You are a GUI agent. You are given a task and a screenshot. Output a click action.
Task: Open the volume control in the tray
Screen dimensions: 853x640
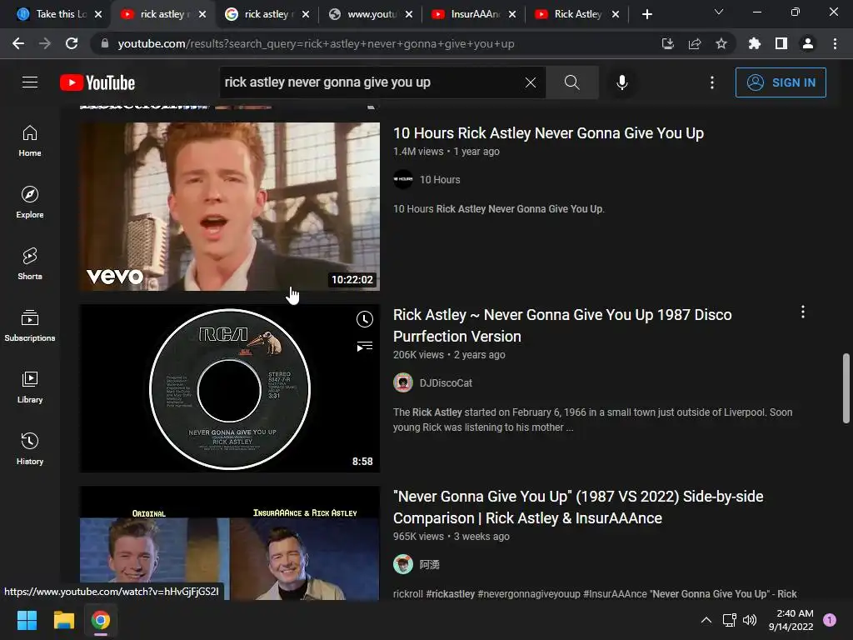click(x=751, y=620)
